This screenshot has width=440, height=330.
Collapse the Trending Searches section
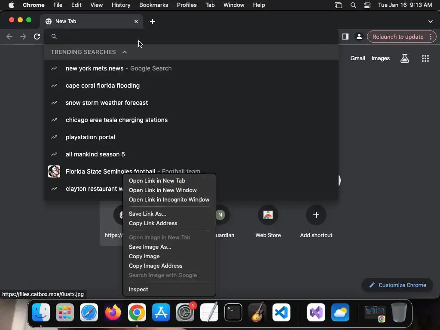click(x=125, y=52)
